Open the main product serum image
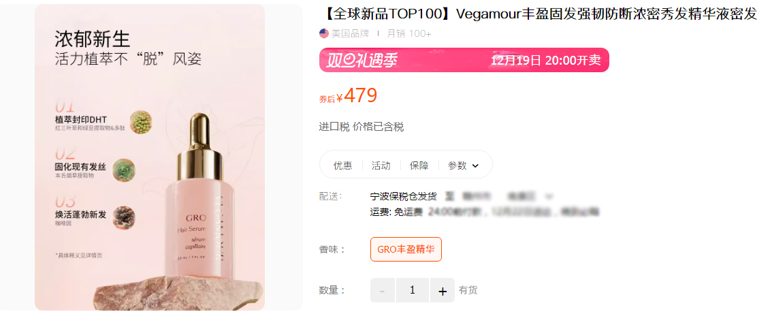 [150, 157]
